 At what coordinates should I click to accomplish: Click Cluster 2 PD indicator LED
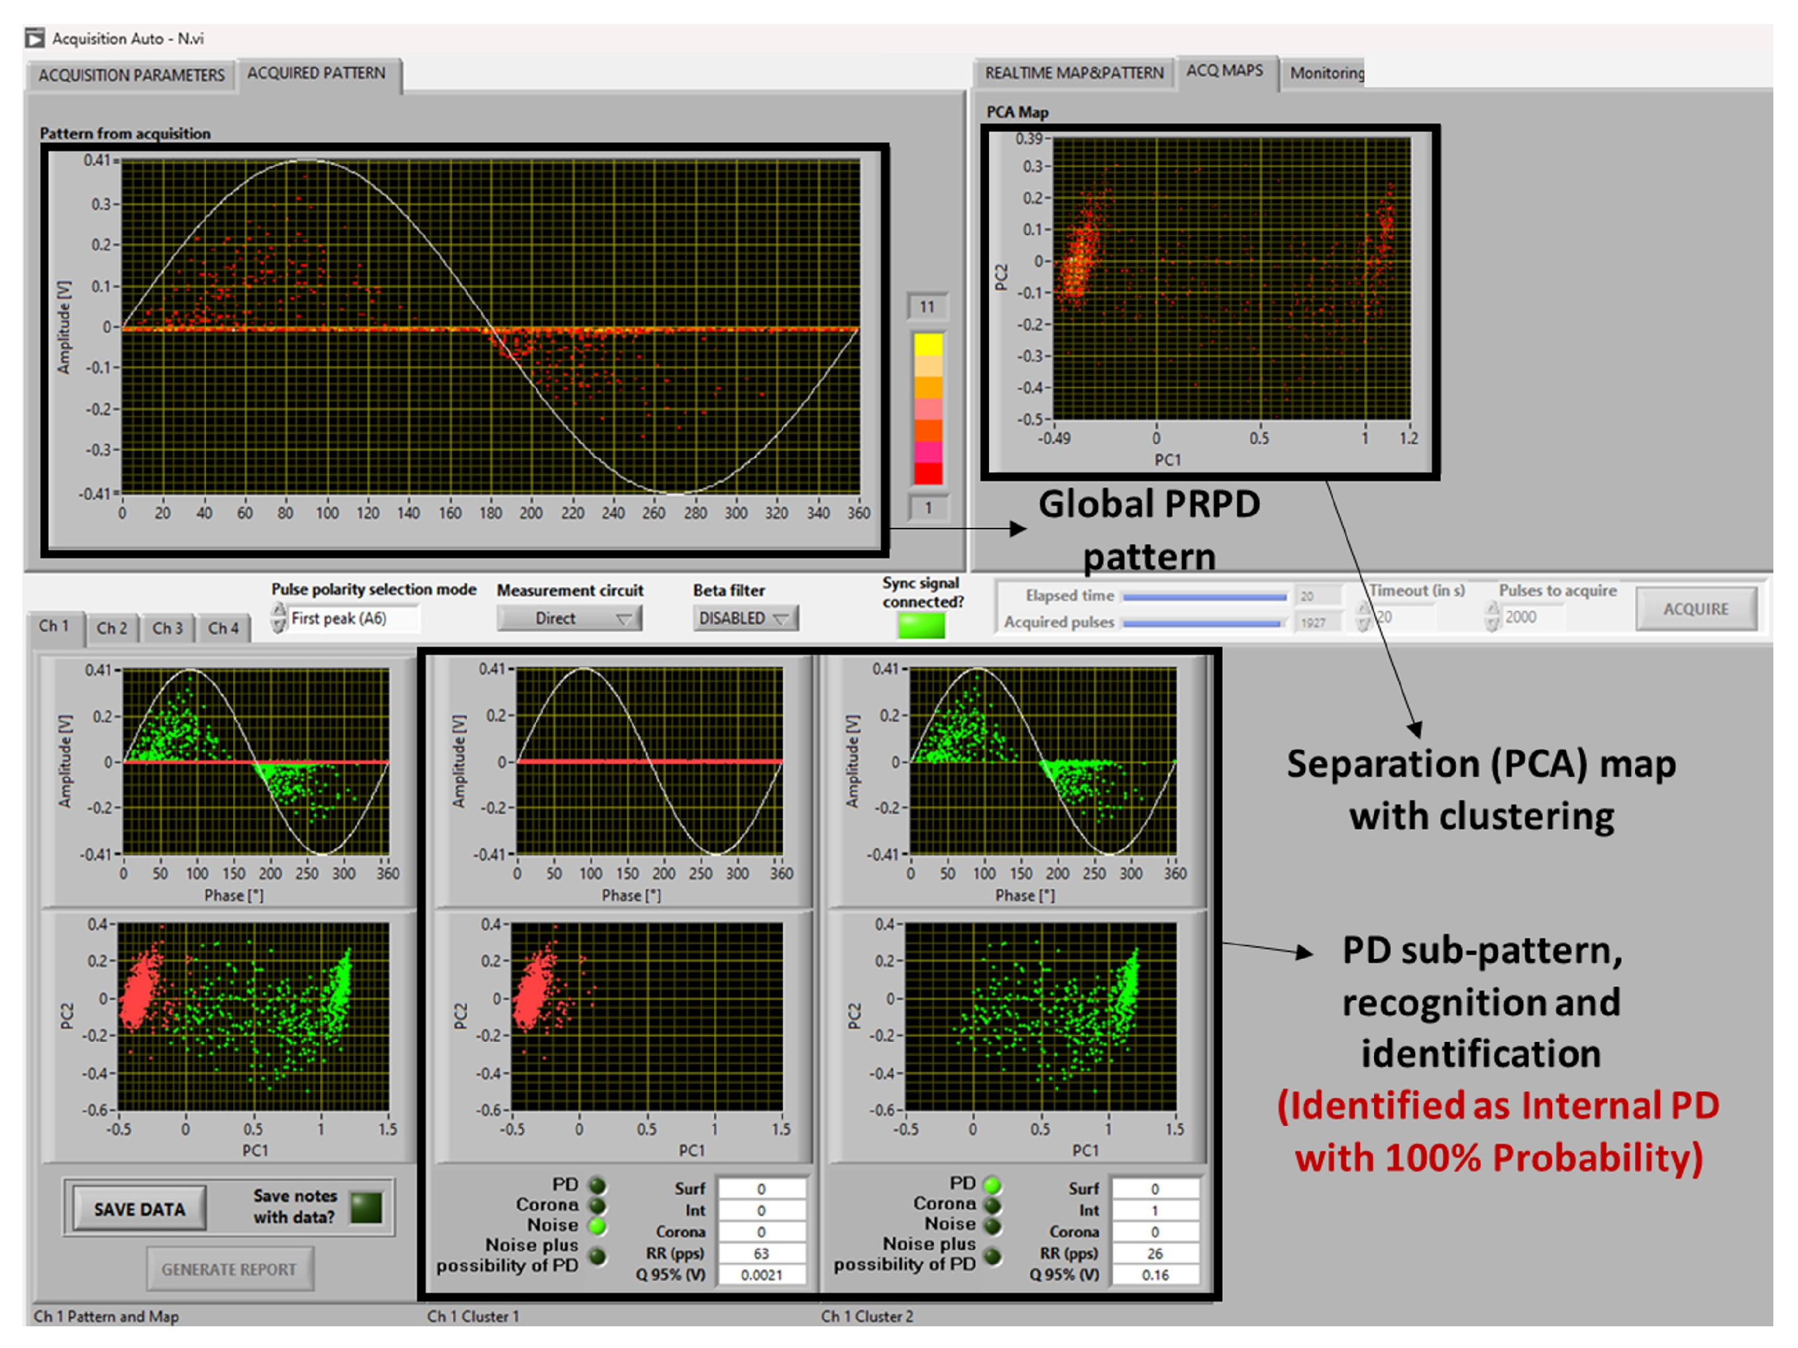click(x=992, y=1184)
